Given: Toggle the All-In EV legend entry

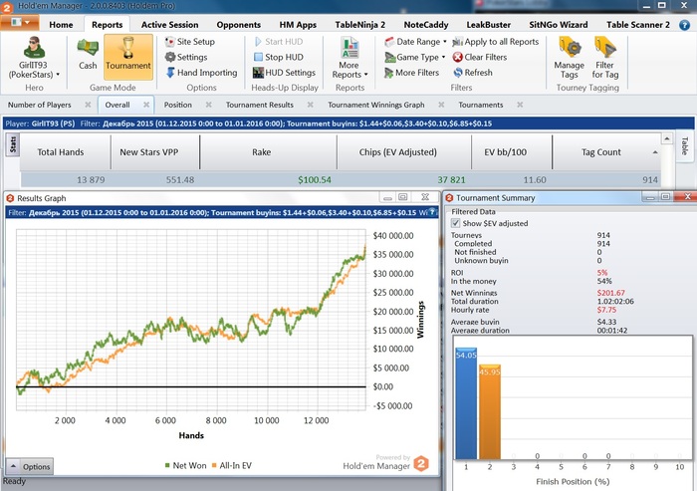Looking at the screenshot, I should 231,466.
